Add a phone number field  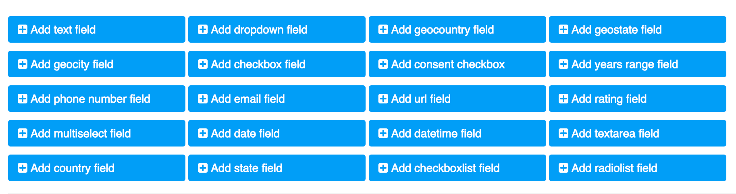point(96,99)
